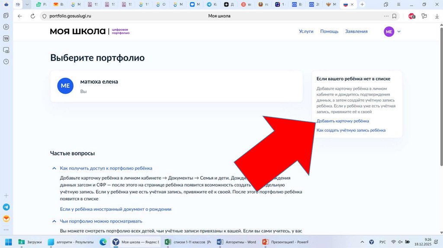443x248 pixels.
Task: Open the Заявления menu item
Action: point(356,31)
